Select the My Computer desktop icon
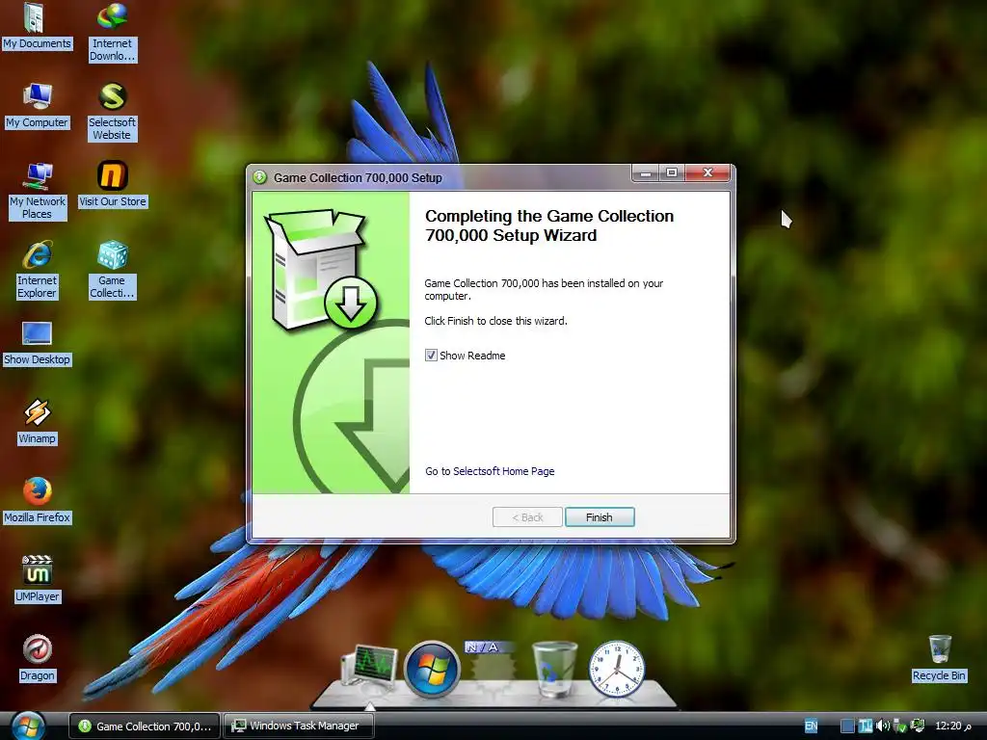Viewport: 987px width, 740px height. [x=37, y=106]
